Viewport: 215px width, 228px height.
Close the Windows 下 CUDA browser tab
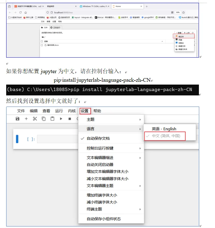[x=109, y=7]
